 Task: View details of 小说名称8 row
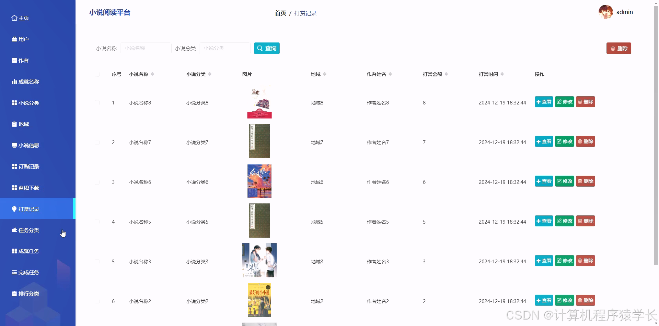(544, 102)
